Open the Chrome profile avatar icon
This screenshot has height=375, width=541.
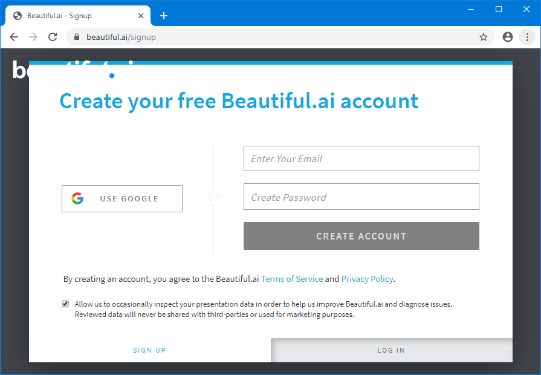(508, 37)
